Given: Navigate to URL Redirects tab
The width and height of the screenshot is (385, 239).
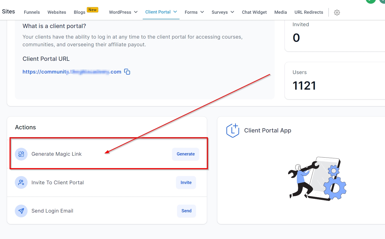Looking at the screenshot, I should pyautogui.click(x=309, y=12).
